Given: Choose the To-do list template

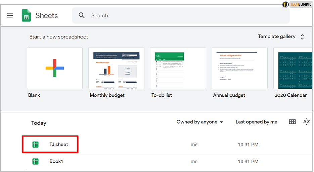Looking at the screenshot, I should (178, 68).
